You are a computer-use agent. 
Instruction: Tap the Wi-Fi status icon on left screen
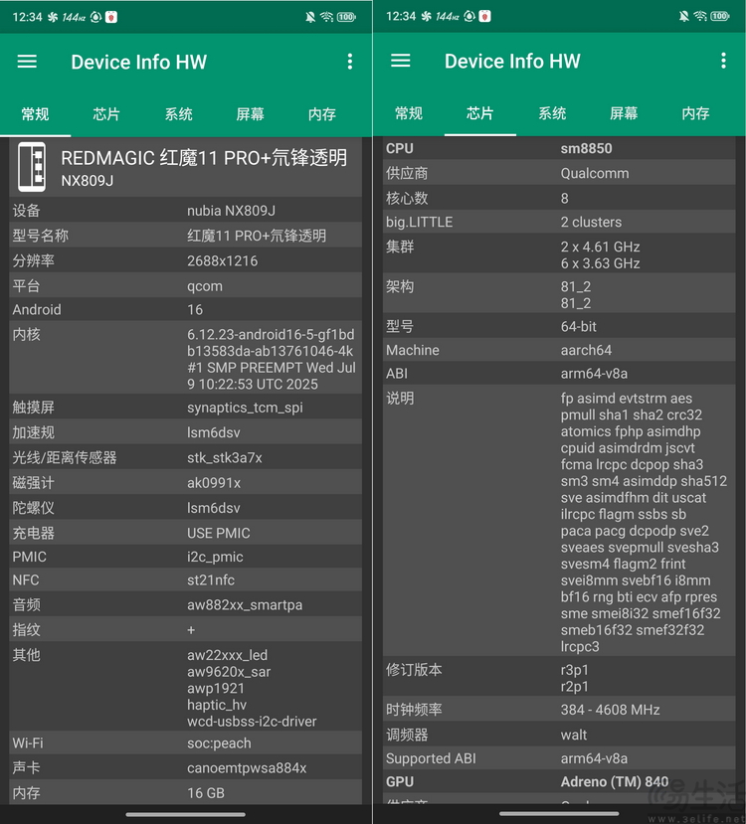pyautogui.click(x=326, y=17)
